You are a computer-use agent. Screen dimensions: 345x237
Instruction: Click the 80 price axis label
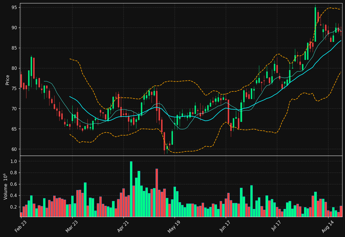(x=14, y=68)
